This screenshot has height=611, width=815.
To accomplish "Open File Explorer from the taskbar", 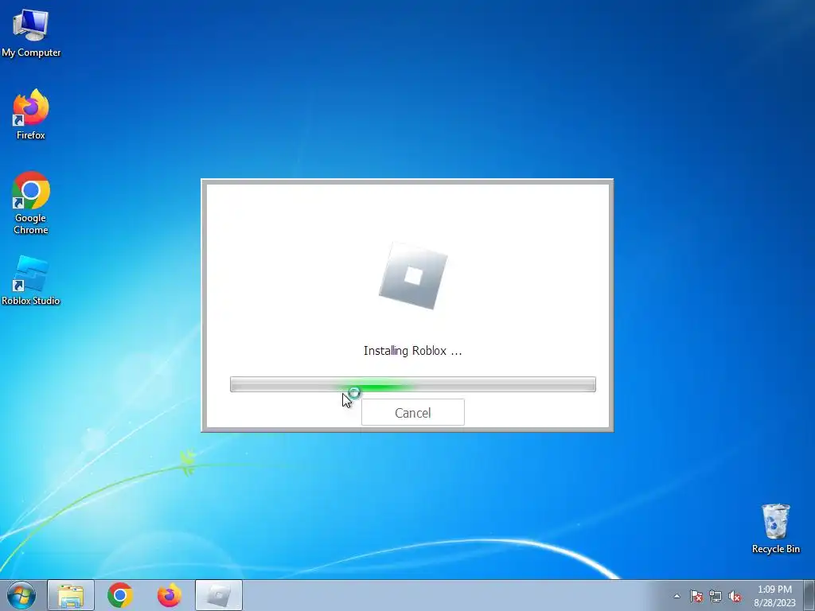I will pyautogui.click(x=71, y=595).
